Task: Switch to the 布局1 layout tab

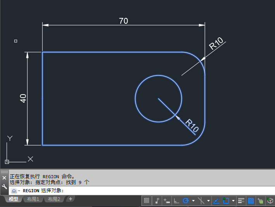Action: 33,199
